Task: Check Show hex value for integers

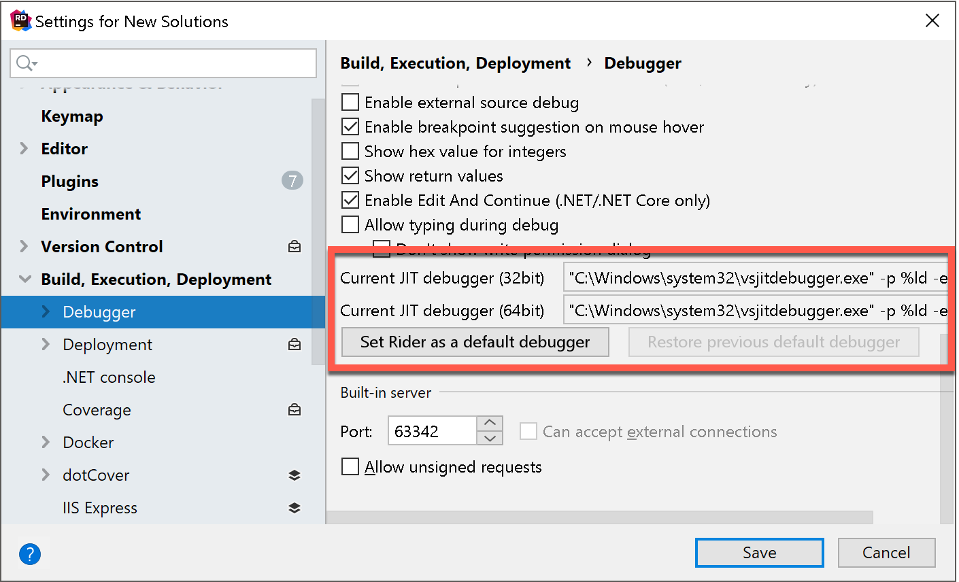Action: tap(350, 152)
